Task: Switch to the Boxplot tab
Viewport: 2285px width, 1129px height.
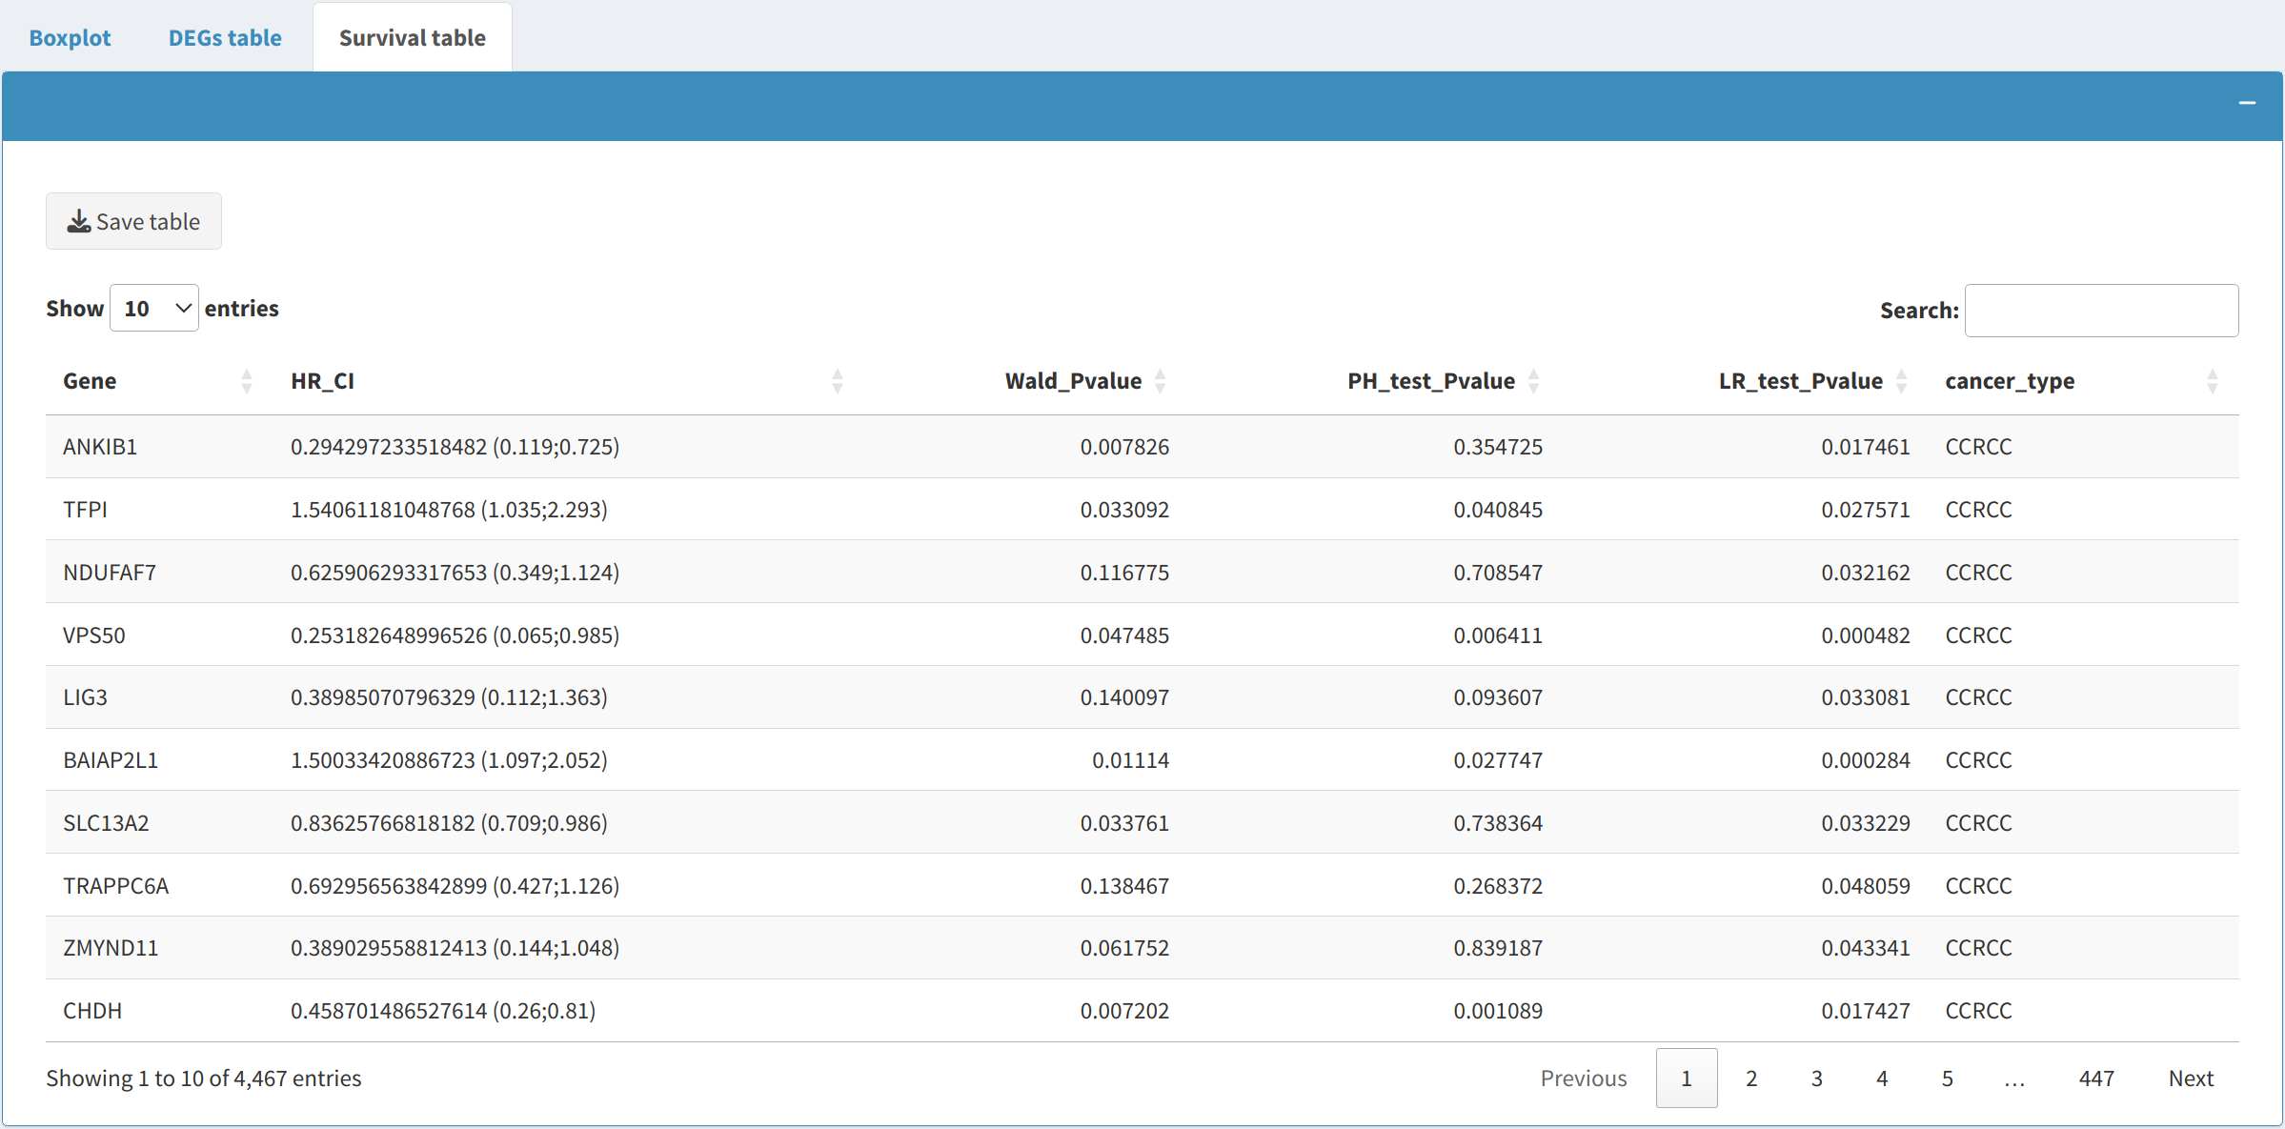Action: pyautogui.click(x=70, y=38)
